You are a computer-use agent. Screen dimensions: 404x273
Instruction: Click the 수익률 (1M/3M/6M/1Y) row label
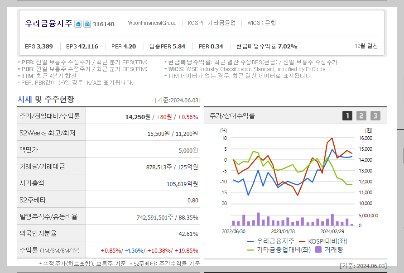[50, 250]
